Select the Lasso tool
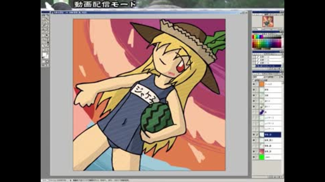Viewport: 325px width, 182px height. (x=44, y=22)
